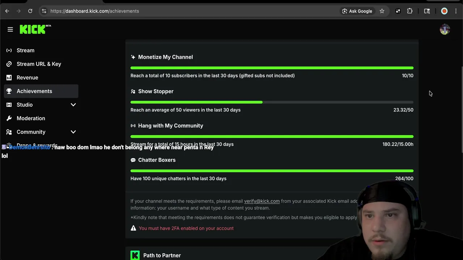Click the Revenue chart icon
The height and width of the screenshot is (260, 463).
click(x=9, y=78)
